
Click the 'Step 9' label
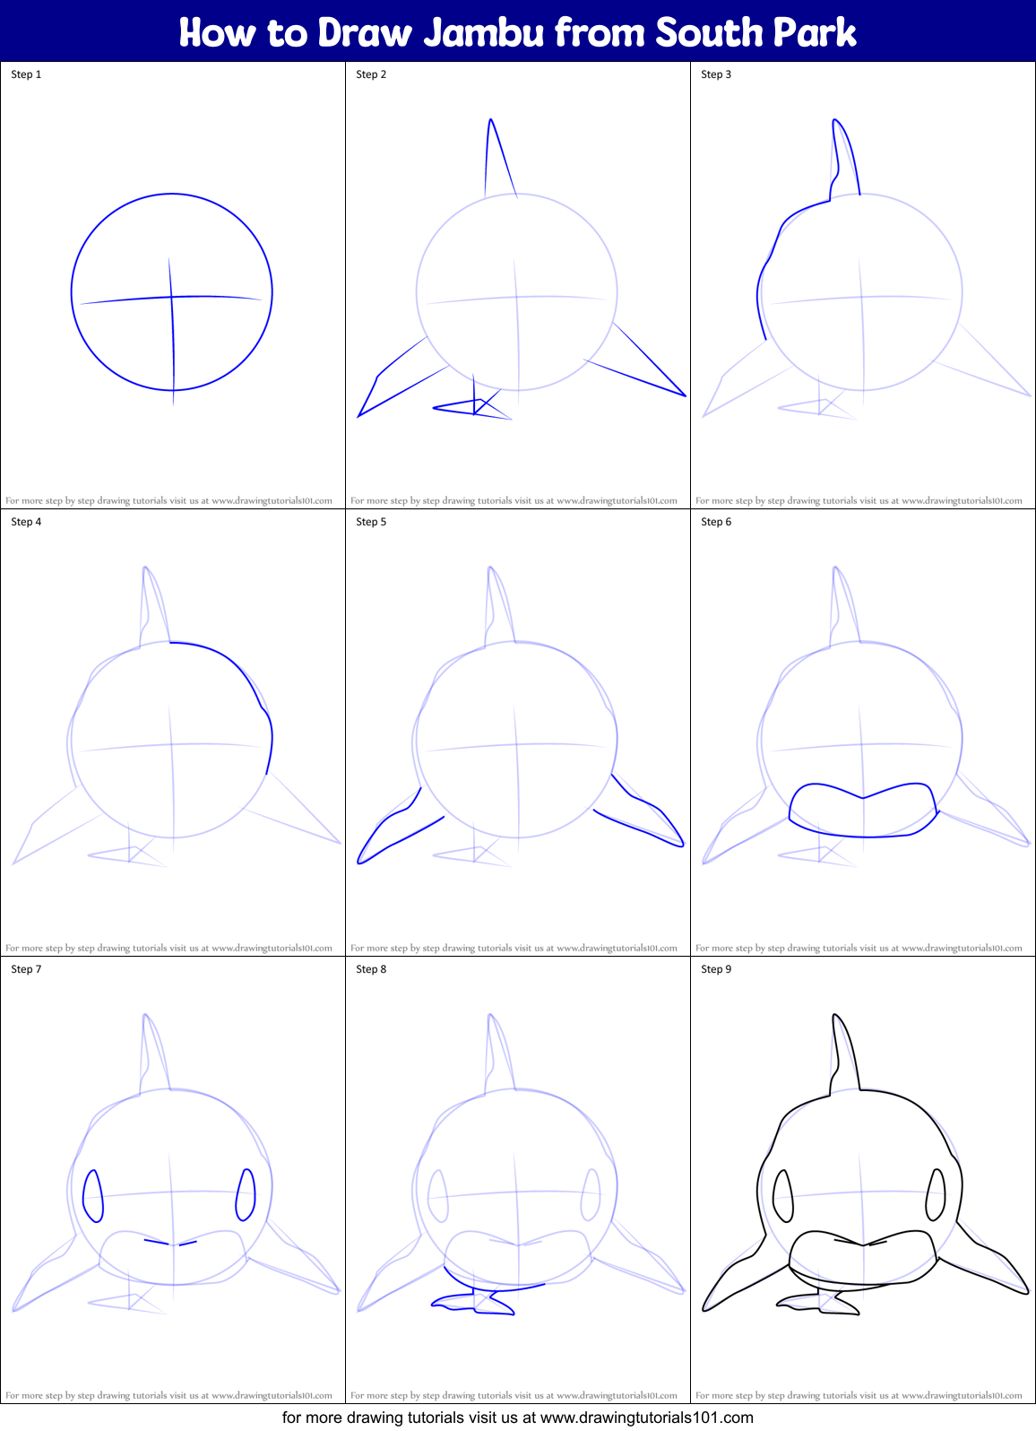coord(716,969)
